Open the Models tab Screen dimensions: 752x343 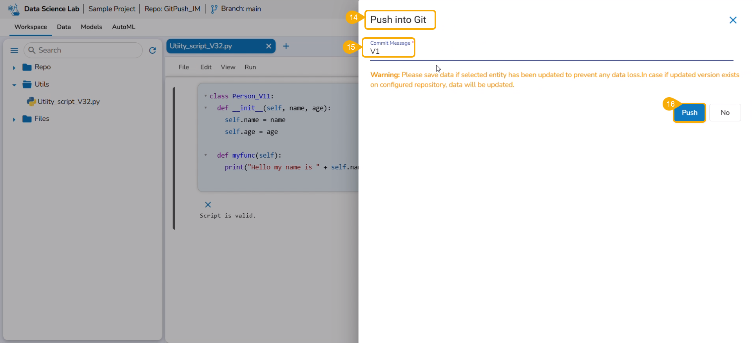coord(91,27)
